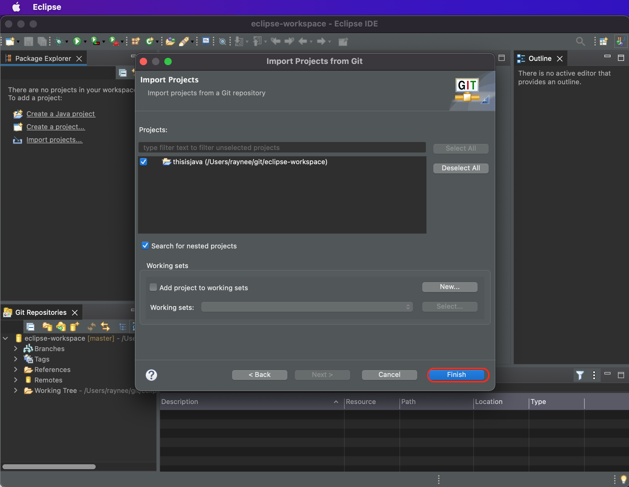Click Clone a Git Repository icon
629x487 pixels.
coord(61,327)
